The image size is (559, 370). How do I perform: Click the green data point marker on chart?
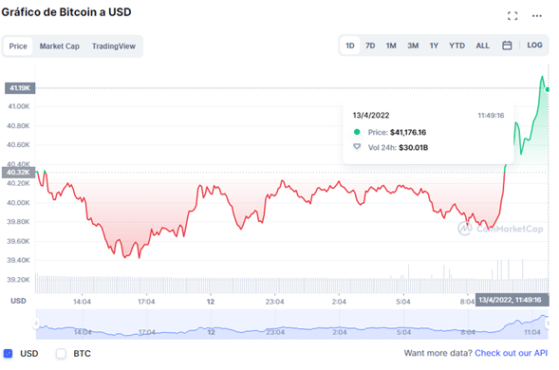click(x=548, y=89)
